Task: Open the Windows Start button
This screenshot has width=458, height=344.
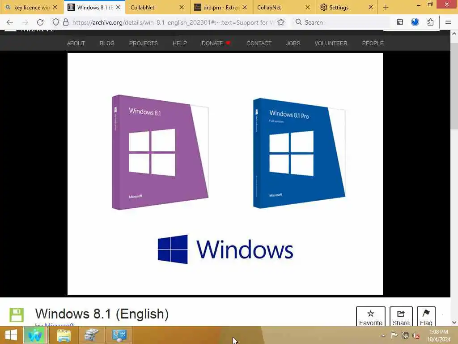Action: coord(11,335)
